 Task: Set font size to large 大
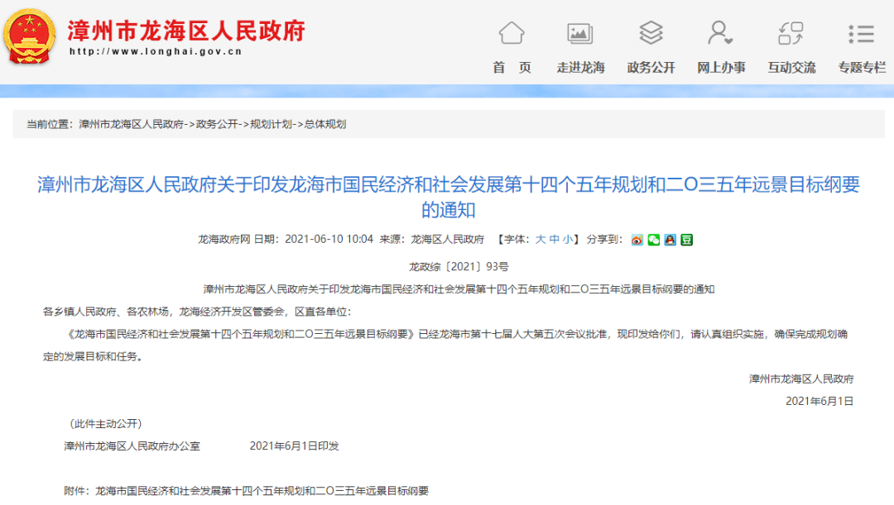541,240
